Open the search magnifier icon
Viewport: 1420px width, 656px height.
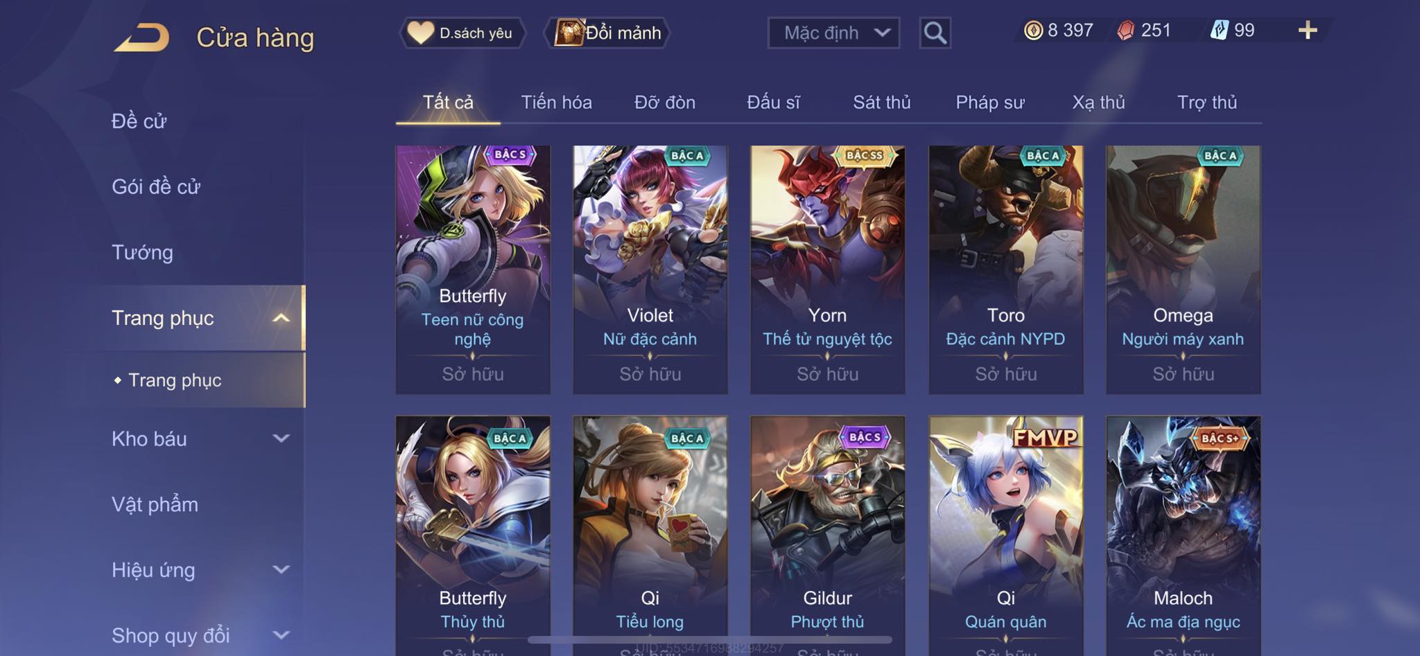coord(935,33)
